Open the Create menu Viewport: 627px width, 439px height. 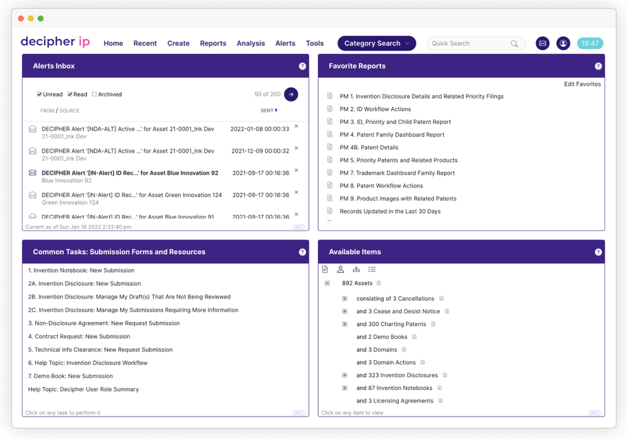tap(178, 43)
